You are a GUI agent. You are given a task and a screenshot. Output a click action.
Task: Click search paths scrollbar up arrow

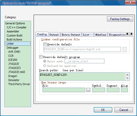click(127, 75)
